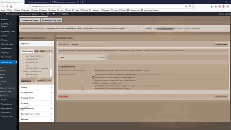This screenshot has width=231, height=130.
Task: Open the new browser tab plus icon
Action: pyautogui.click(x=82, y=2)
